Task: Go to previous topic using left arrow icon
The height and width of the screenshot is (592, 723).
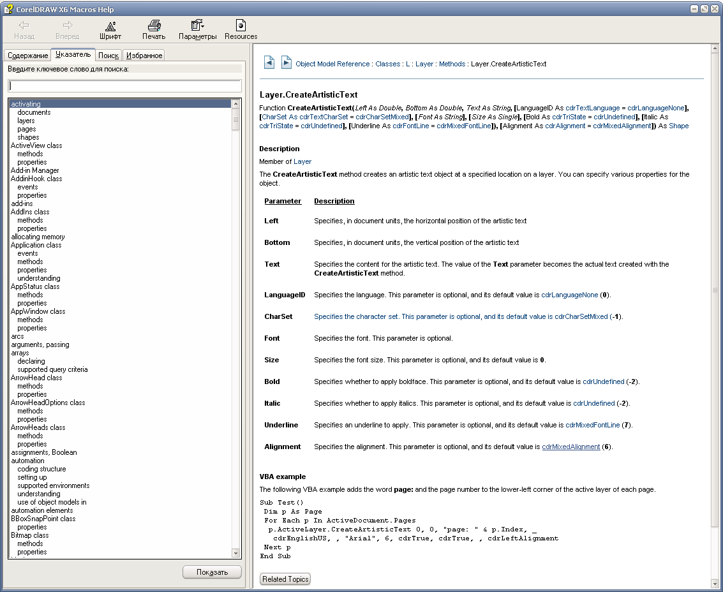Action: click(269, 63)
